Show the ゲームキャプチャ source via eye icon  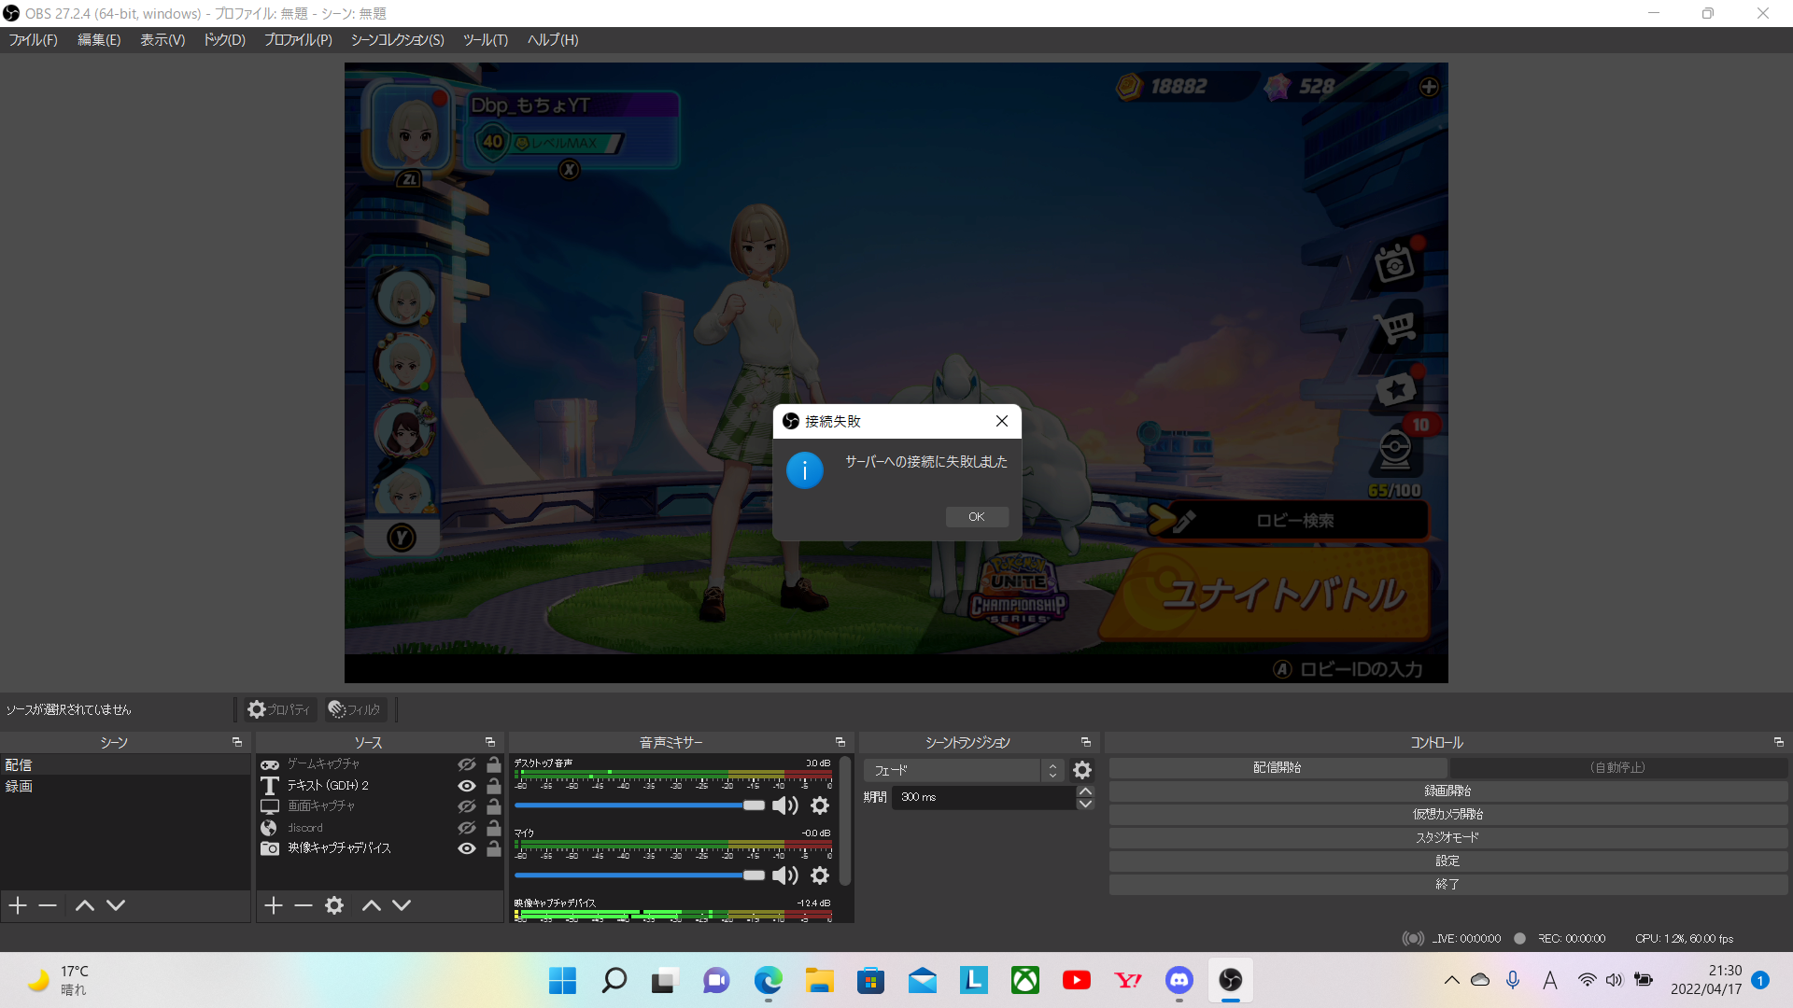pos(467,764)
